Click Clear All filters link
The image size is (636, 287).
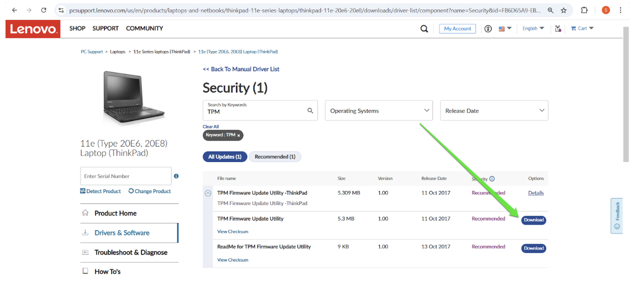[x=210, y=126]
